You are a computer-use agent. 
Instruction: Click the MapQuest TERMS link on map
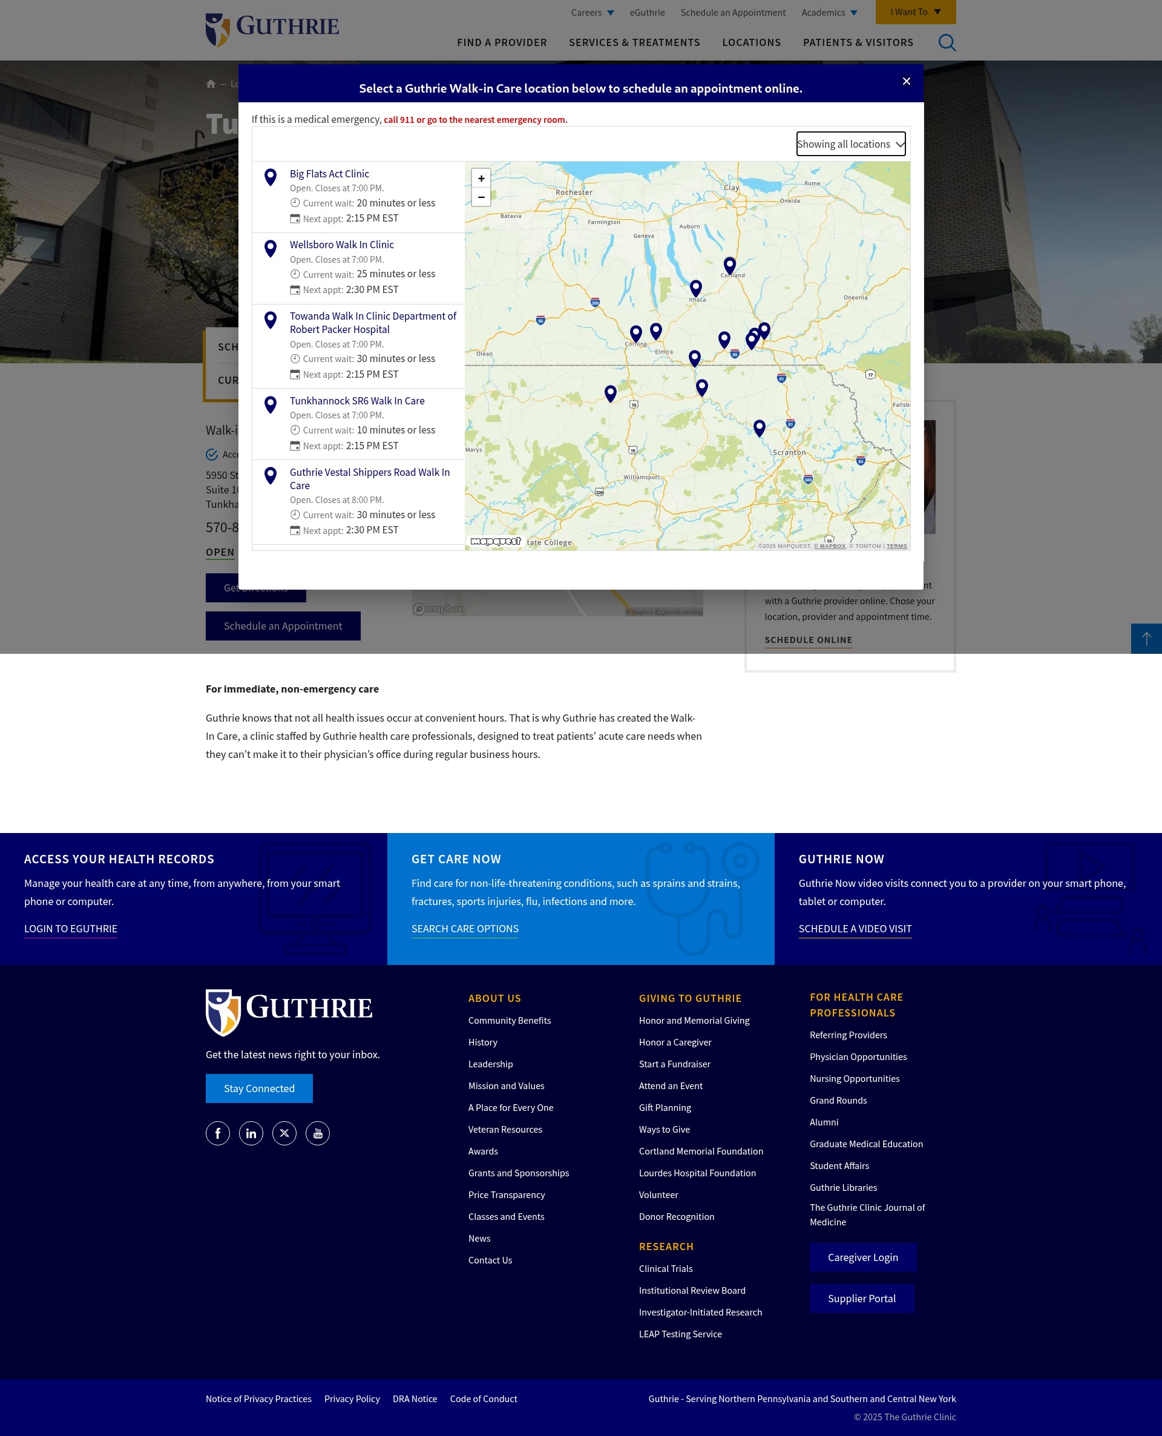pos(896,546)
